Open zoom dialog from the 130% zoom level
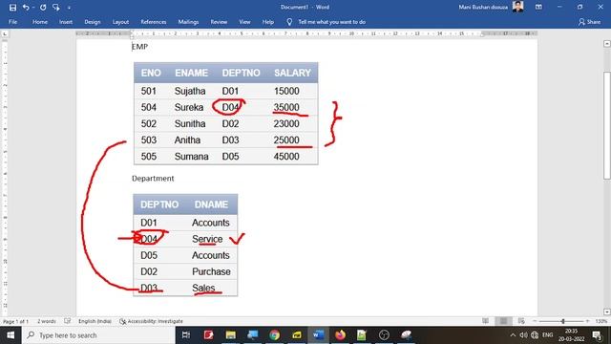Image resolution: width=611 pixels, height=344 pixels. pyautogui.click(x=601, y=321)
